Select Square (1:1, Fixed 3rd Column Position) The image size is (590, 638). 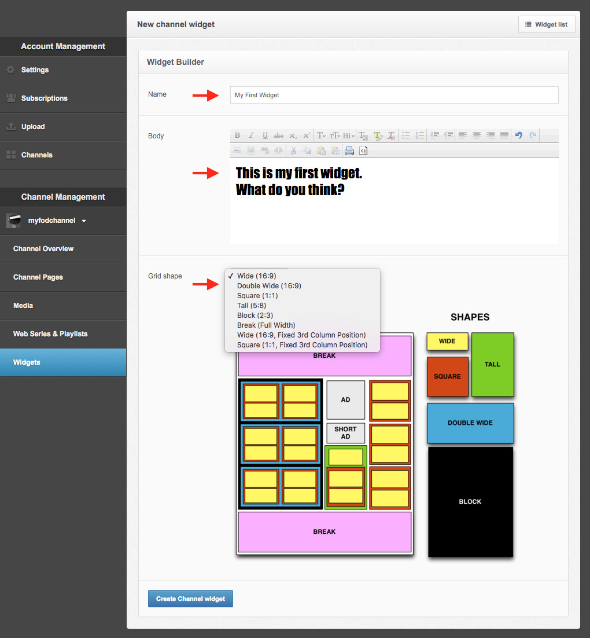[x=303, y=344]
